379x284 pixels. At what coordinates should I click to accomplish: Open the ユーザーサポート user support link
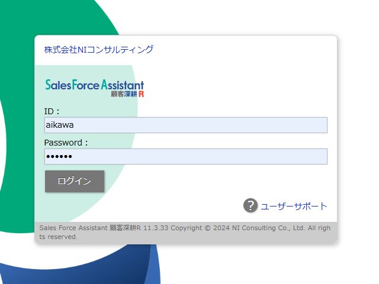294,206
